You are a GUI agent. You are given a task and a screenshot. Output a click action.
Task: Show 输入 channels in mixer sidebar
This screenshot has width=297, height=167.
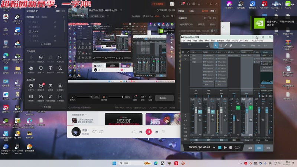(x=185, y=124)
